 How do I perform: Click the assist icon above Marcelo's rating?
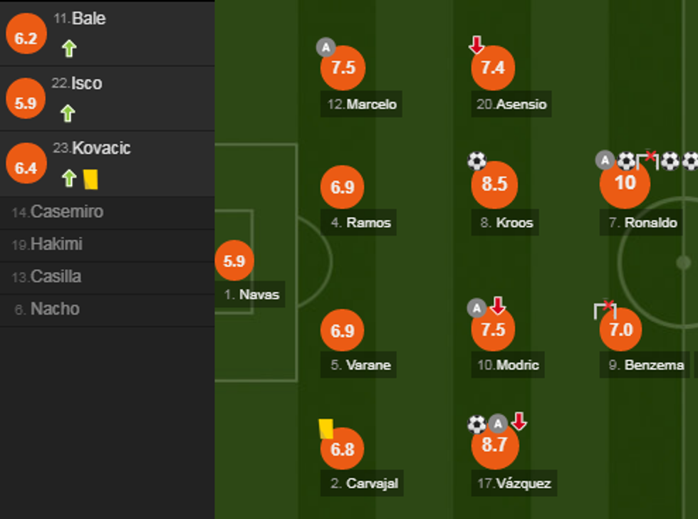click(x=325, y=48)
